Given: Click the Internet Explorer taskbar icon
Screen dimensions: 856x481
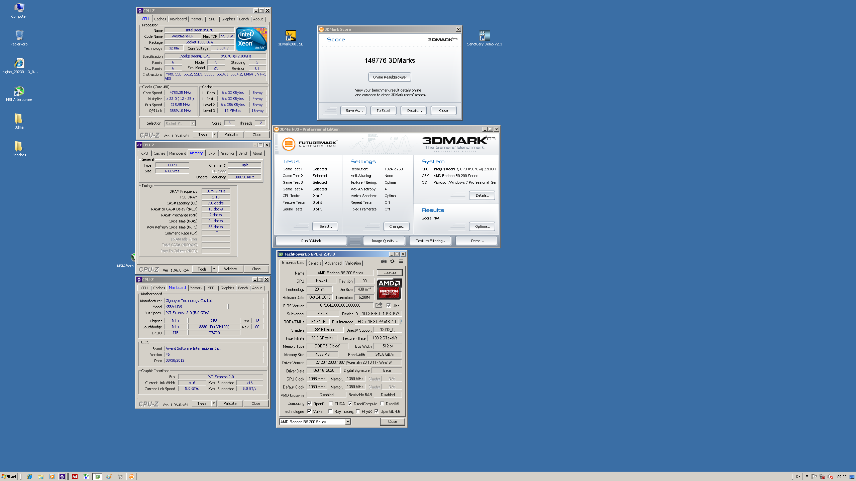Looking at the screenshot, I should point(30,477).
